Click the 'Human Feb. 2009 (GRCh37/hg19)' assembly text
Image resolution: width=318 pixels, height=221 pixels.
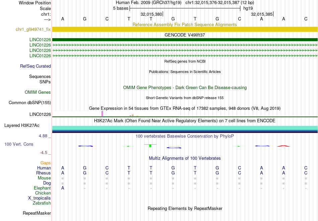pos(149,3)
